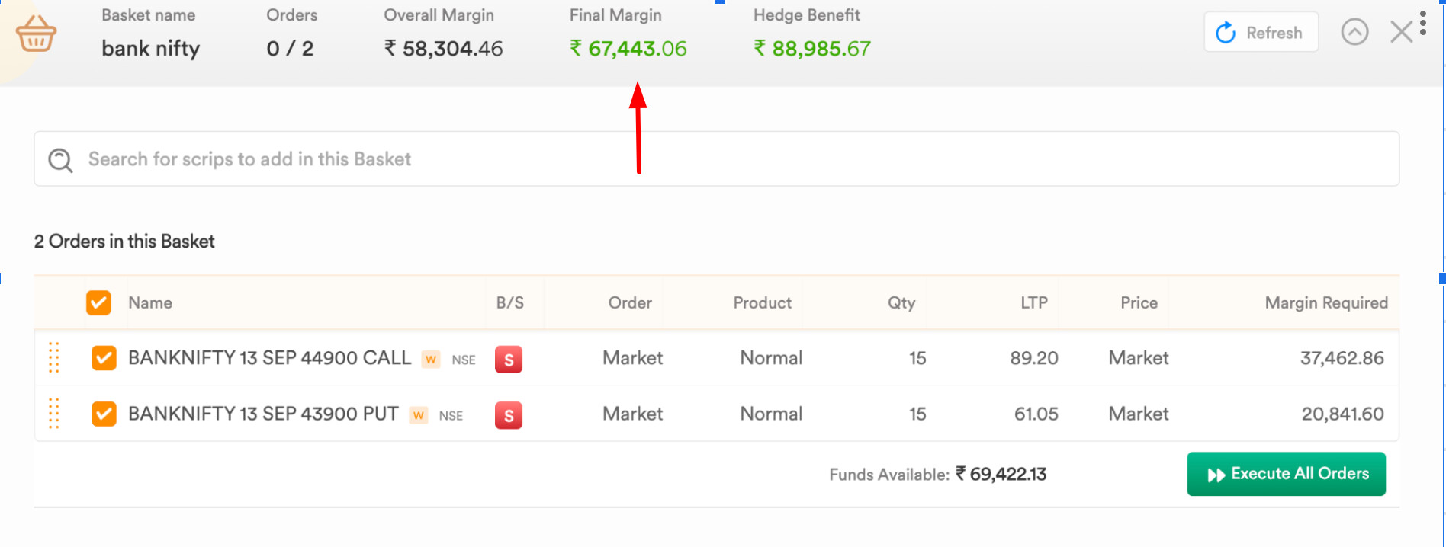
Task: Open the three-dot more options menu
Action: (1423, 23)
